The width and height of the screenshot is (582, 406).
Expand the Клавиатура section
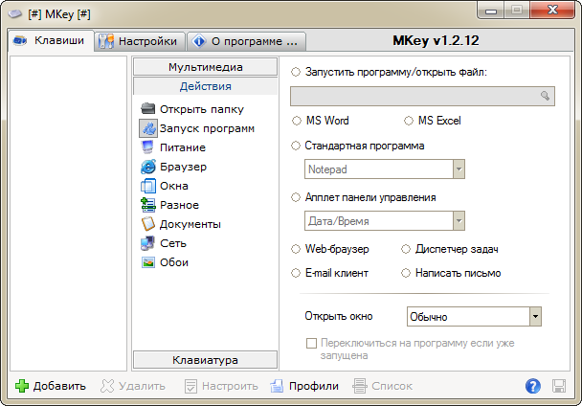click(205, 360)
